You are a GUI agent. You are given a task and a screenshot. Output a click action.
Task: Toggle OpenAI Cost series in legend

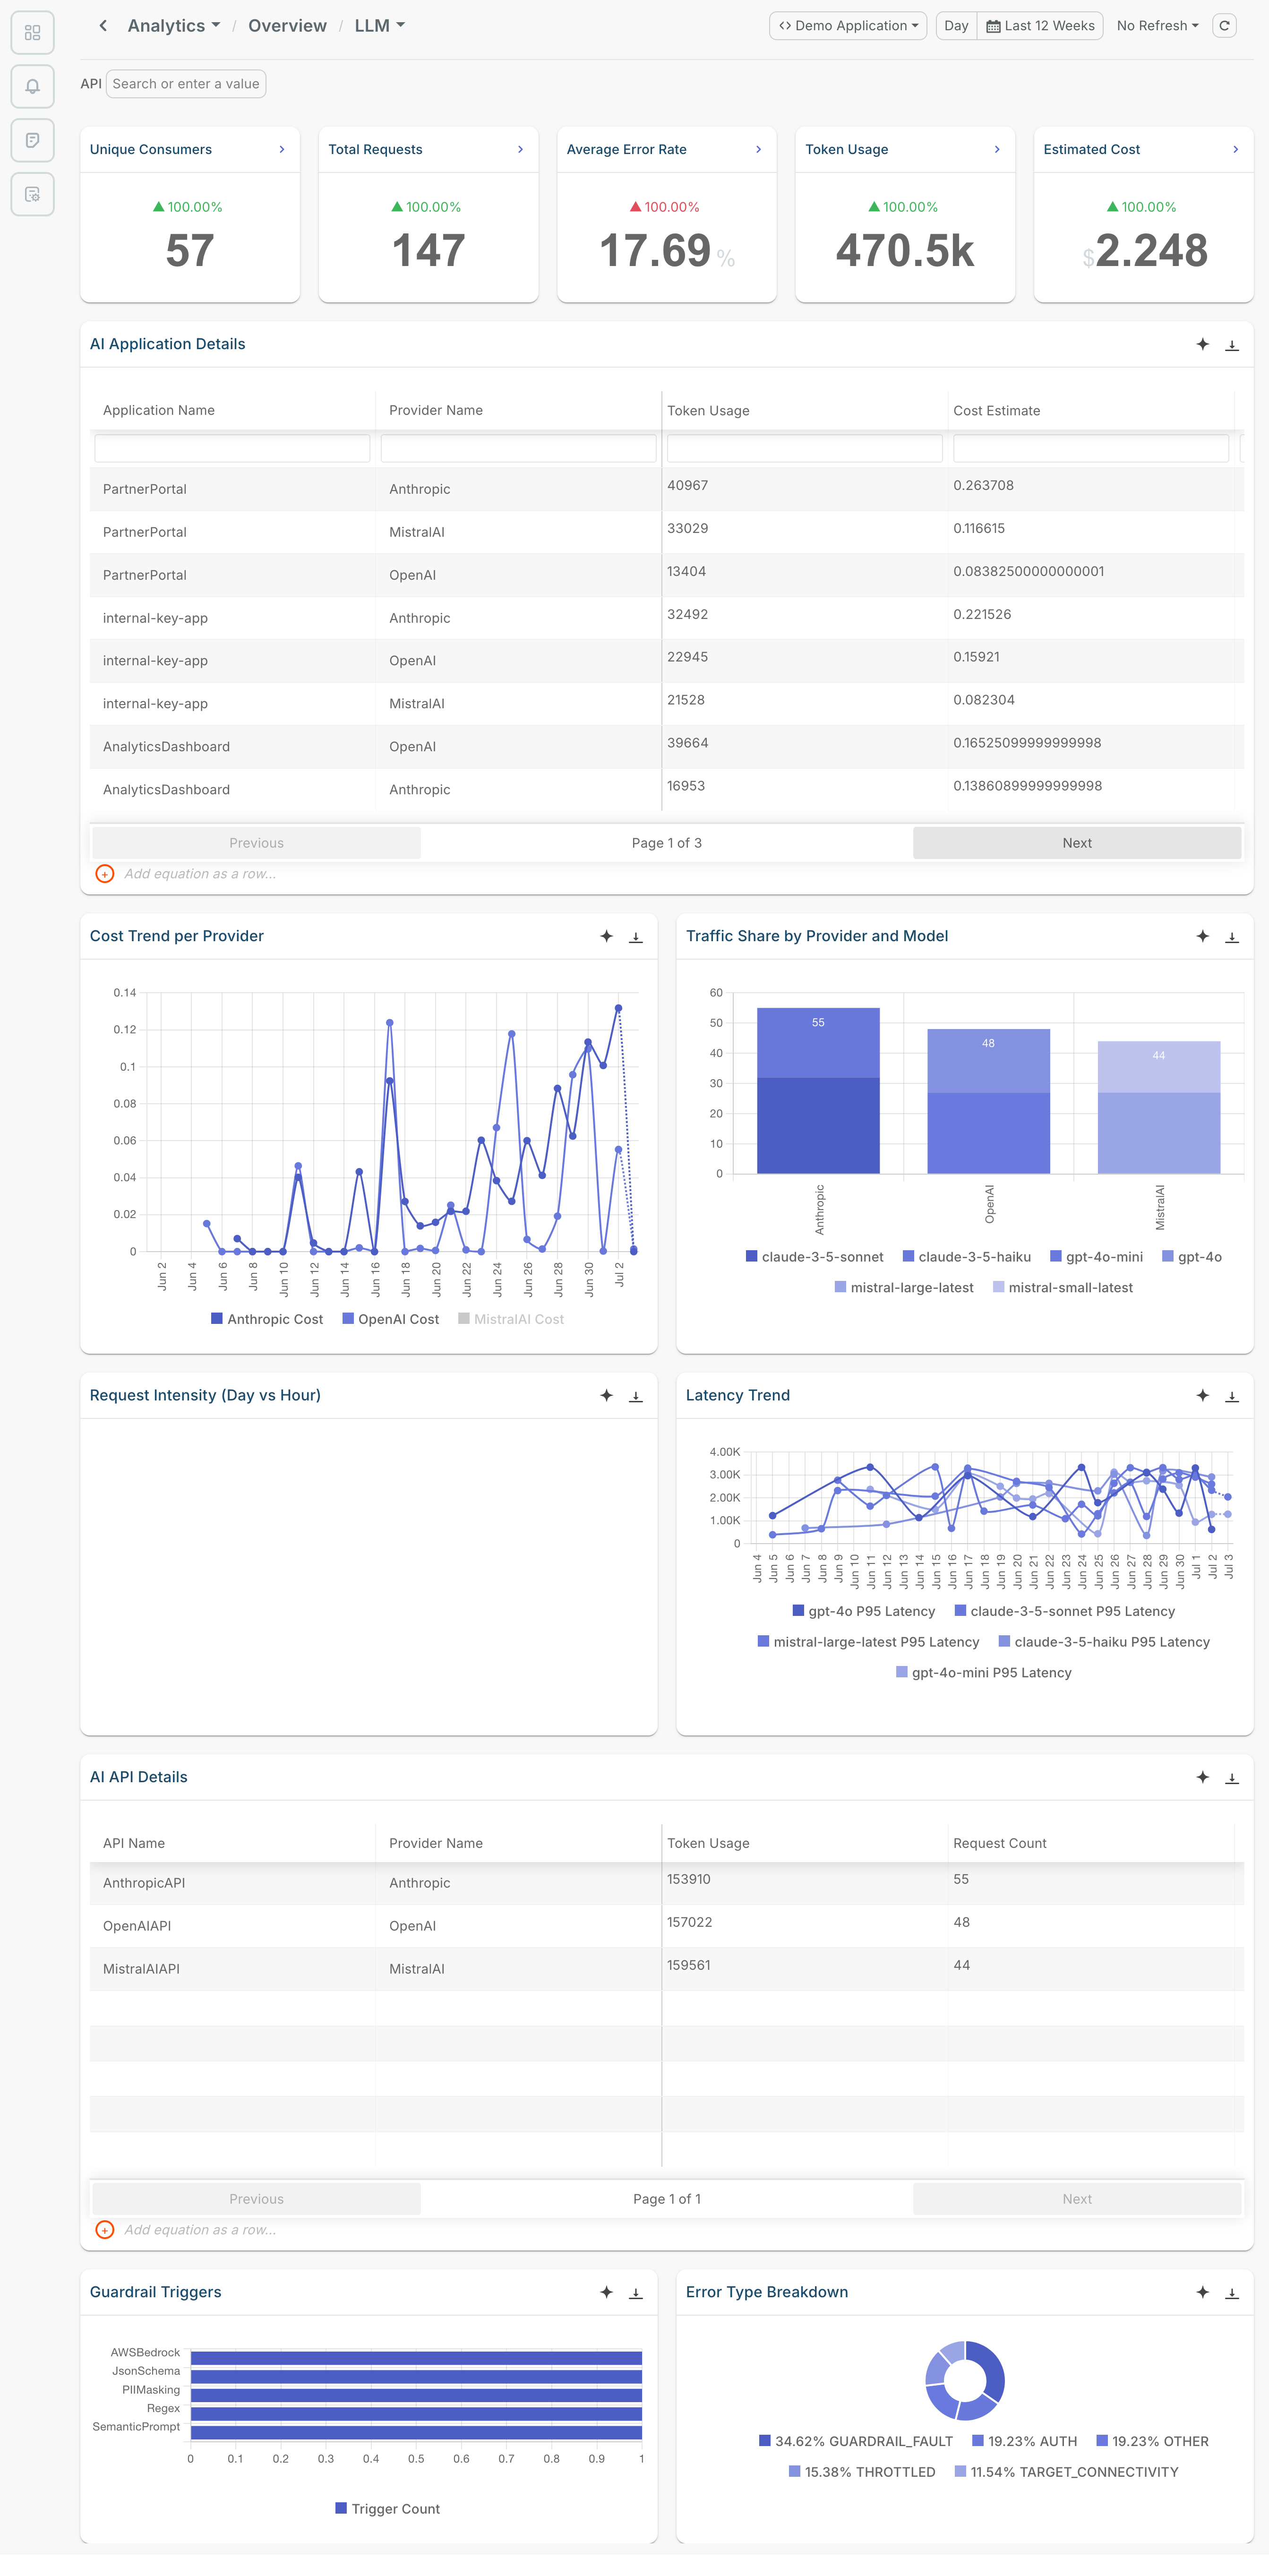391,1319
